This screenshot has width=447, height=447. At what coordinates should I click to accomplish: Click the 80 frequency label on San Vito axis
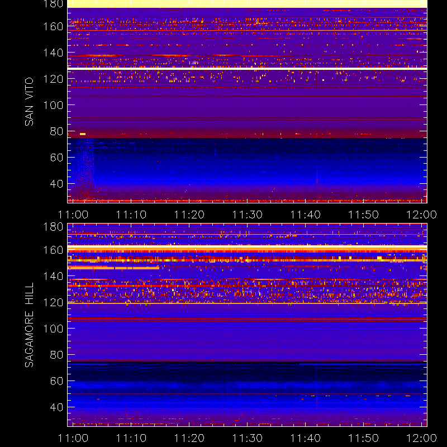point(56,131)
